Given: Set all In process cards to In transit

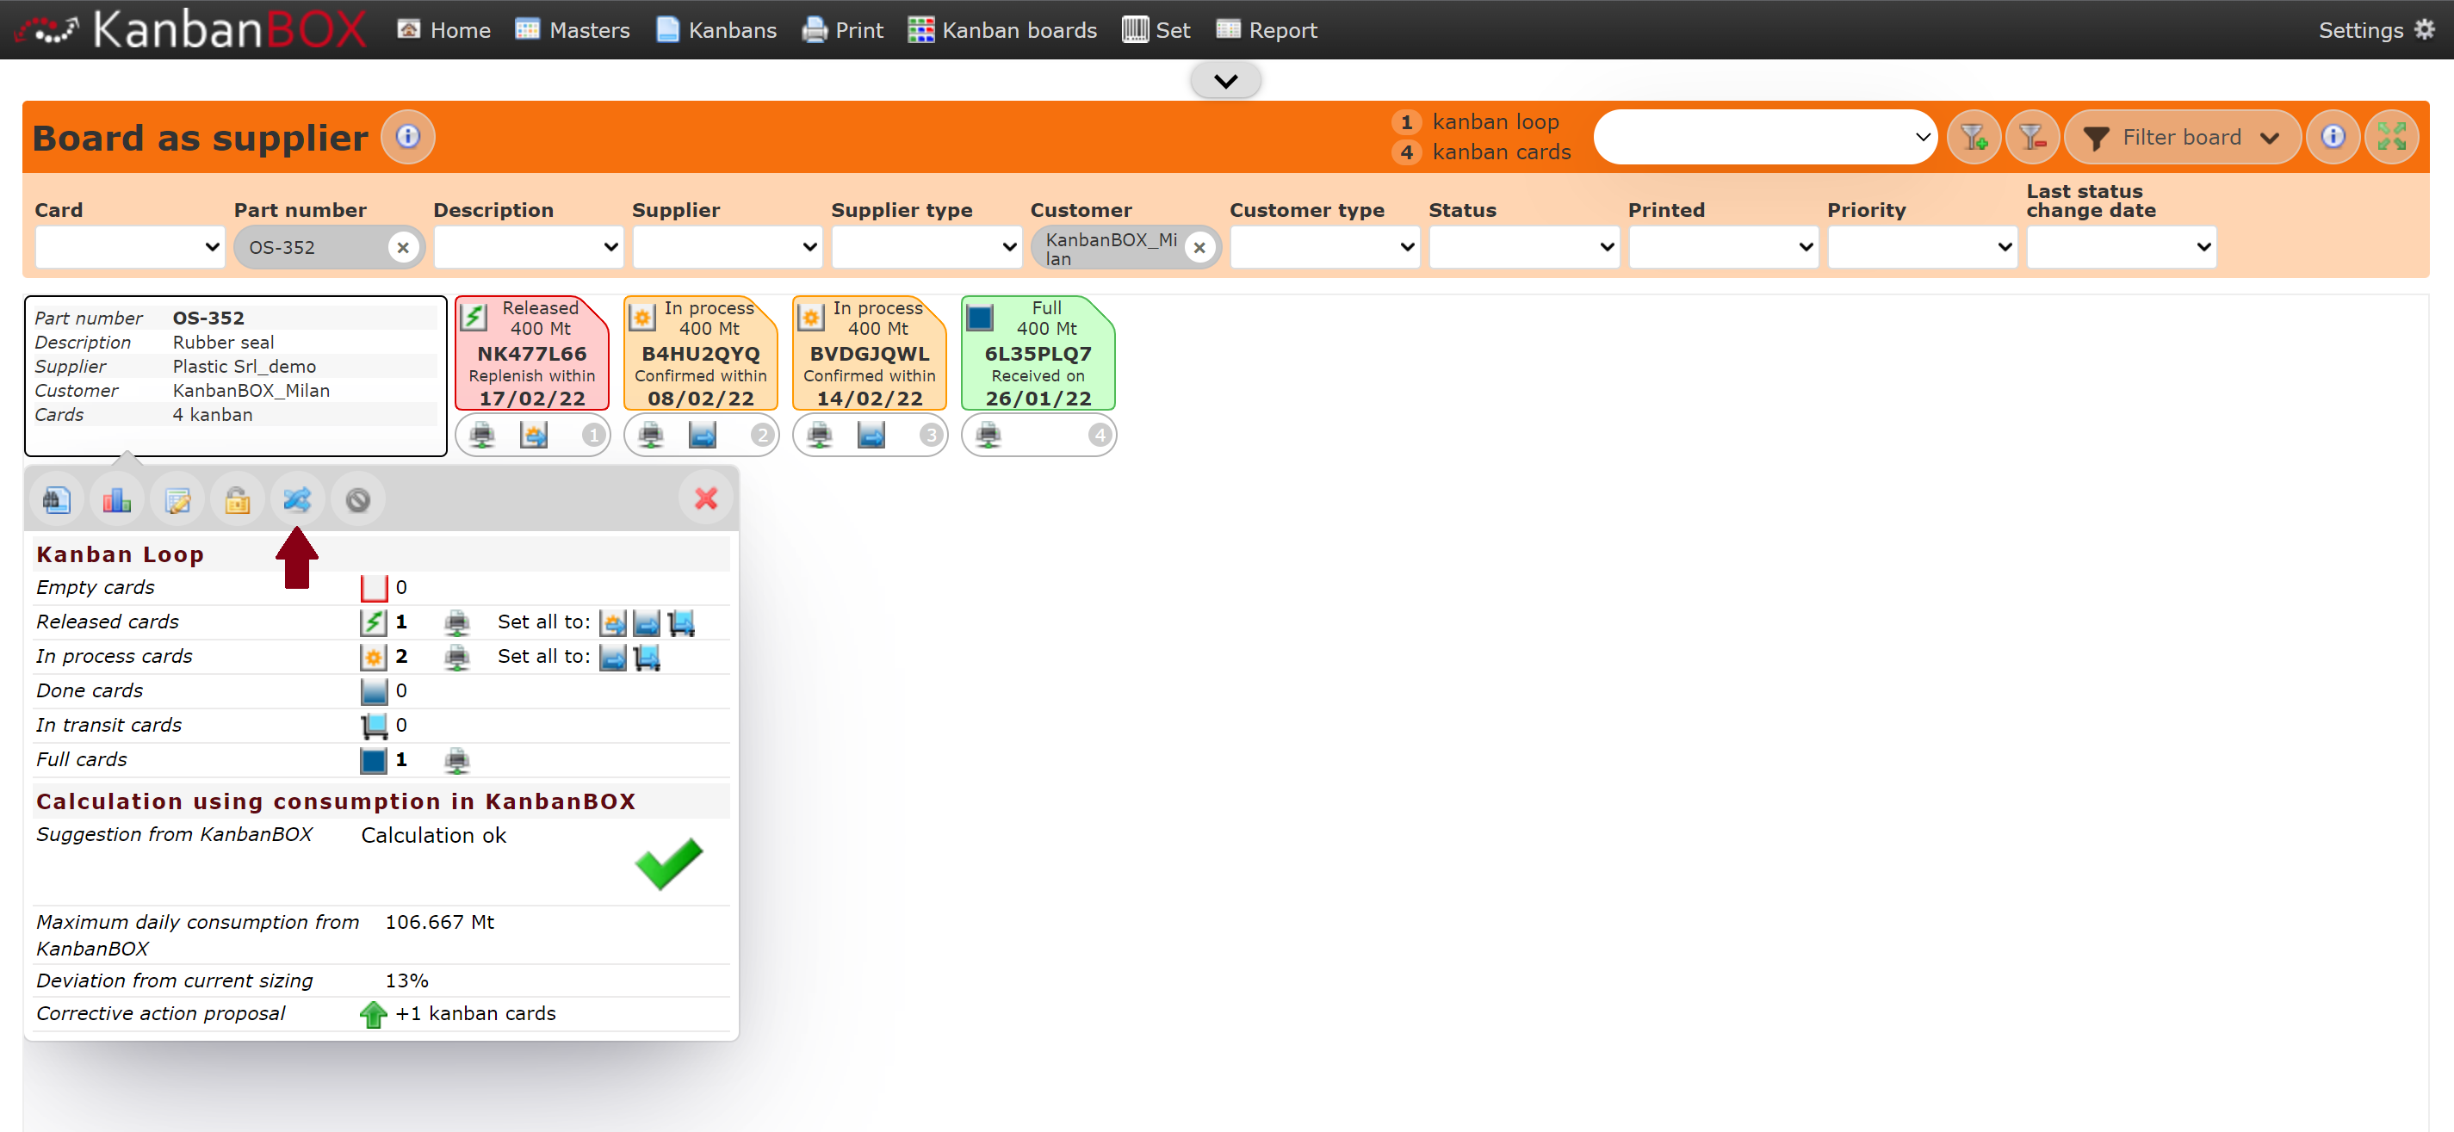Looking at the screenshot, I should click(x=646, y=657).
